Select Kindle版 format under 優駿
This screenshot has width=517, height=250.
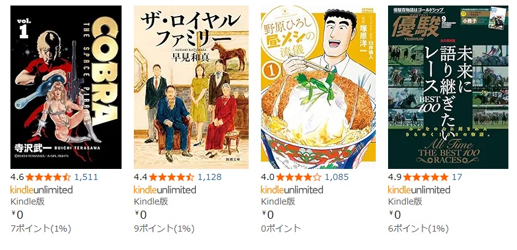point(405,201)
